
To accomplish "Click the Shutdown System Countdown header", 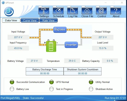I will 83,69.
